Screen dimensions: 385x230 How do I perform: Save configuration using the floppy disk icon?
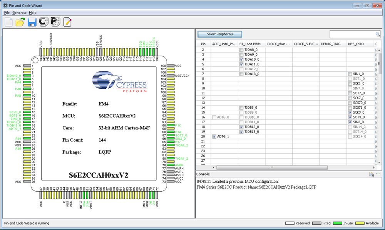(32, 22)
